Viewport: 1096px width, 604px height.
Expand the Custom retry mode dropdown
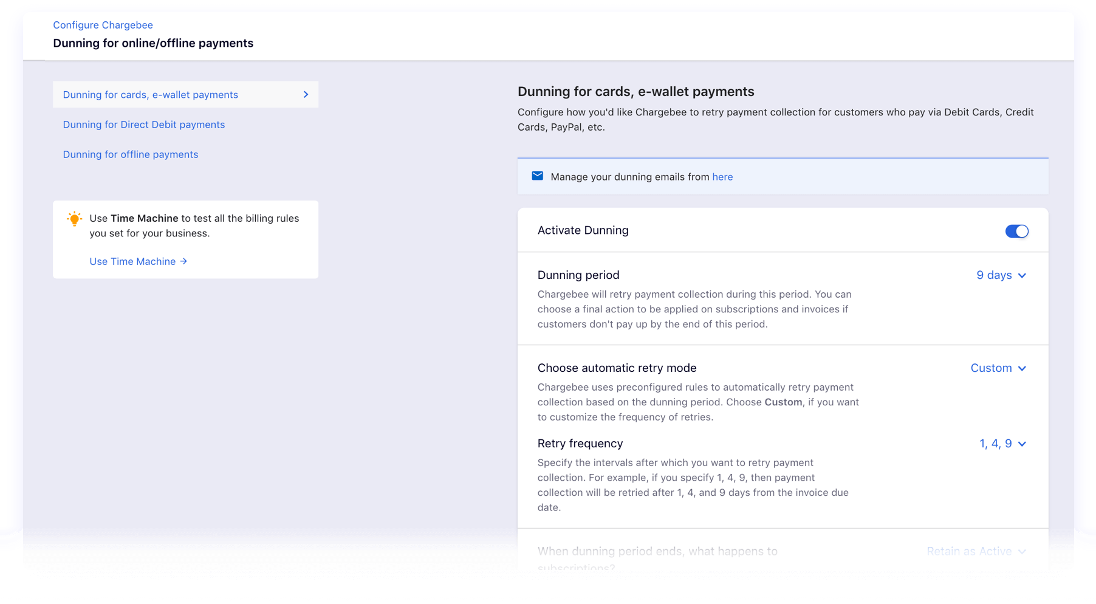[998, 368]
